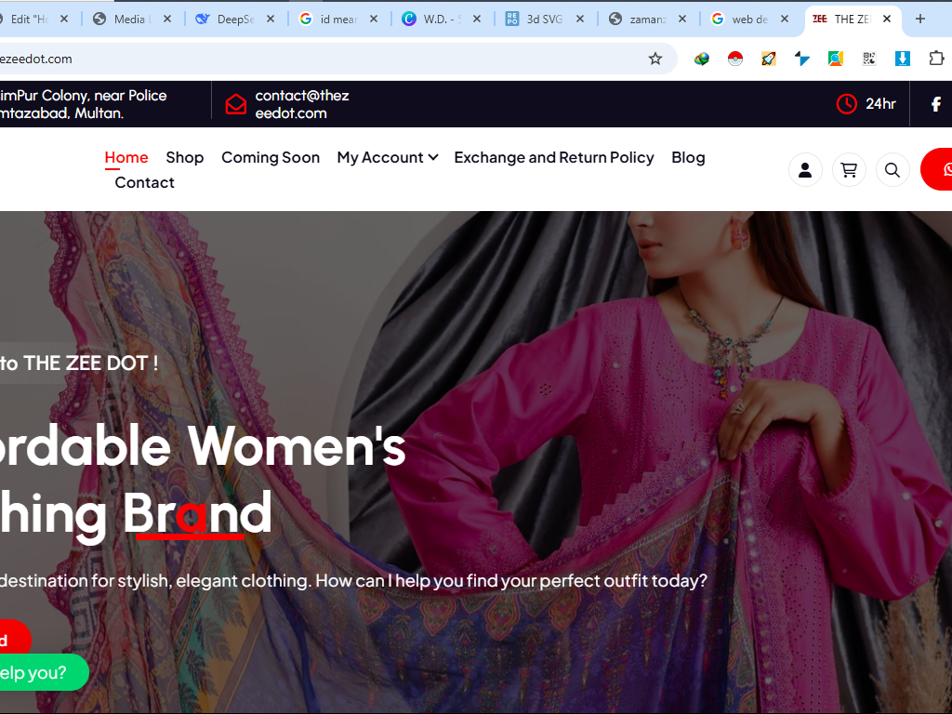Image resolution: width=952 pixels, height=714 pixels.
Task: Open a new browser tab
Action: coord(920,19)
